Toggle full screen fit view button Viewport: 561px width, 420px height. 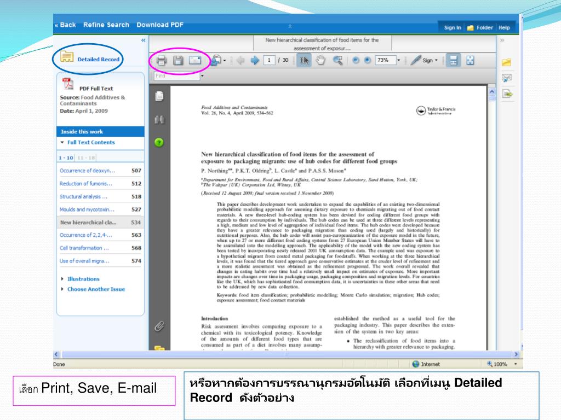[470, 60]
